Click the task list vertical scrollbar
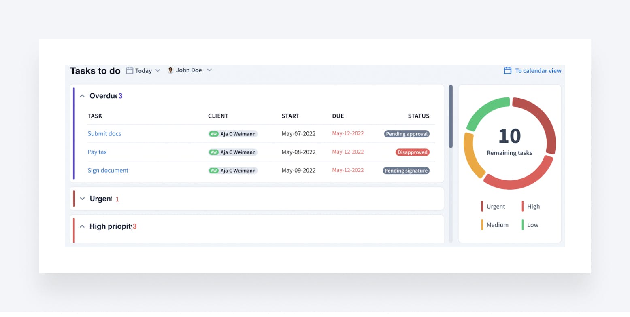Image resolution: width=630 pixels, height=317 pixels. pyautogui.click(x=451, y=116)
